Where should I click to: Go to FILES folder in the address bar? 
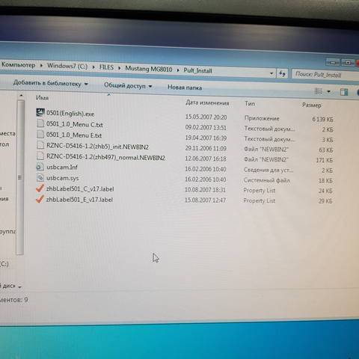(x=106, y=67)
